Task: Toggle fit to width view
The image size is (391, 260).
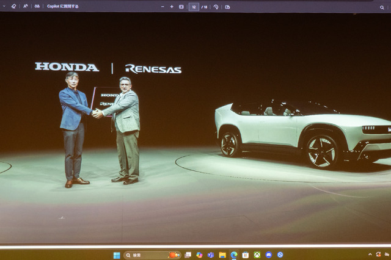Action: pyautogui.click(x=181, y=7)
